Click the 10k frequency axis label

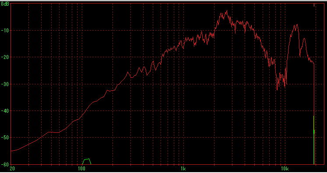point(285,169)
